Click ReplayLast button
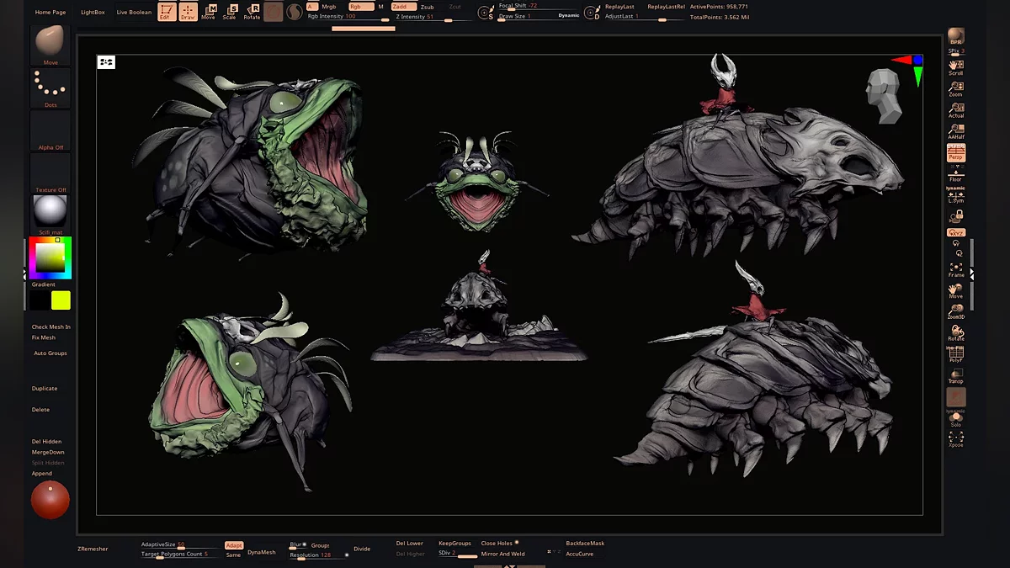Screen dimensions: 1010x568 (619, 7)
